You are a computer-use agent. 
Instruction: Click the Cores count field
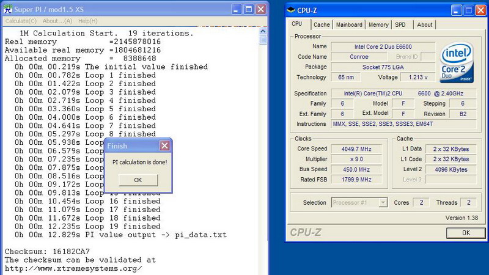point(421,202)
